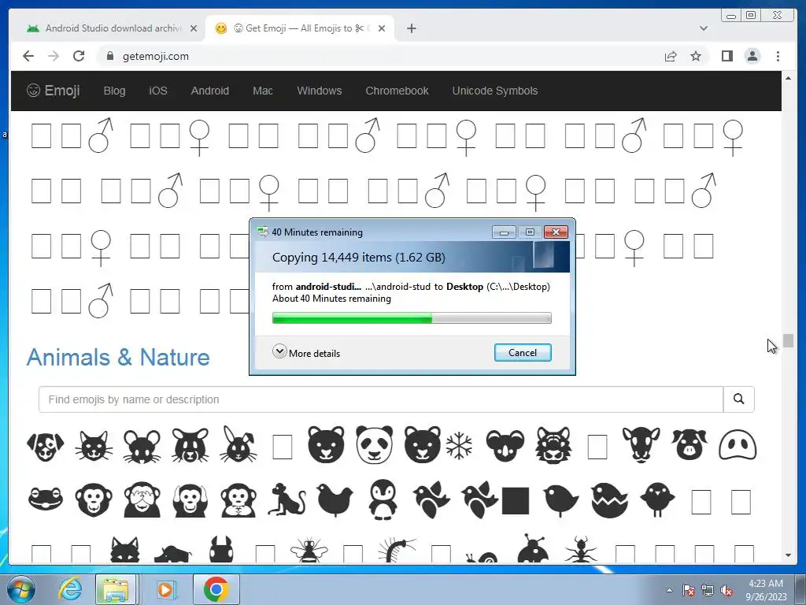Close the Android Studio download archive tab

tap(194, 28)
